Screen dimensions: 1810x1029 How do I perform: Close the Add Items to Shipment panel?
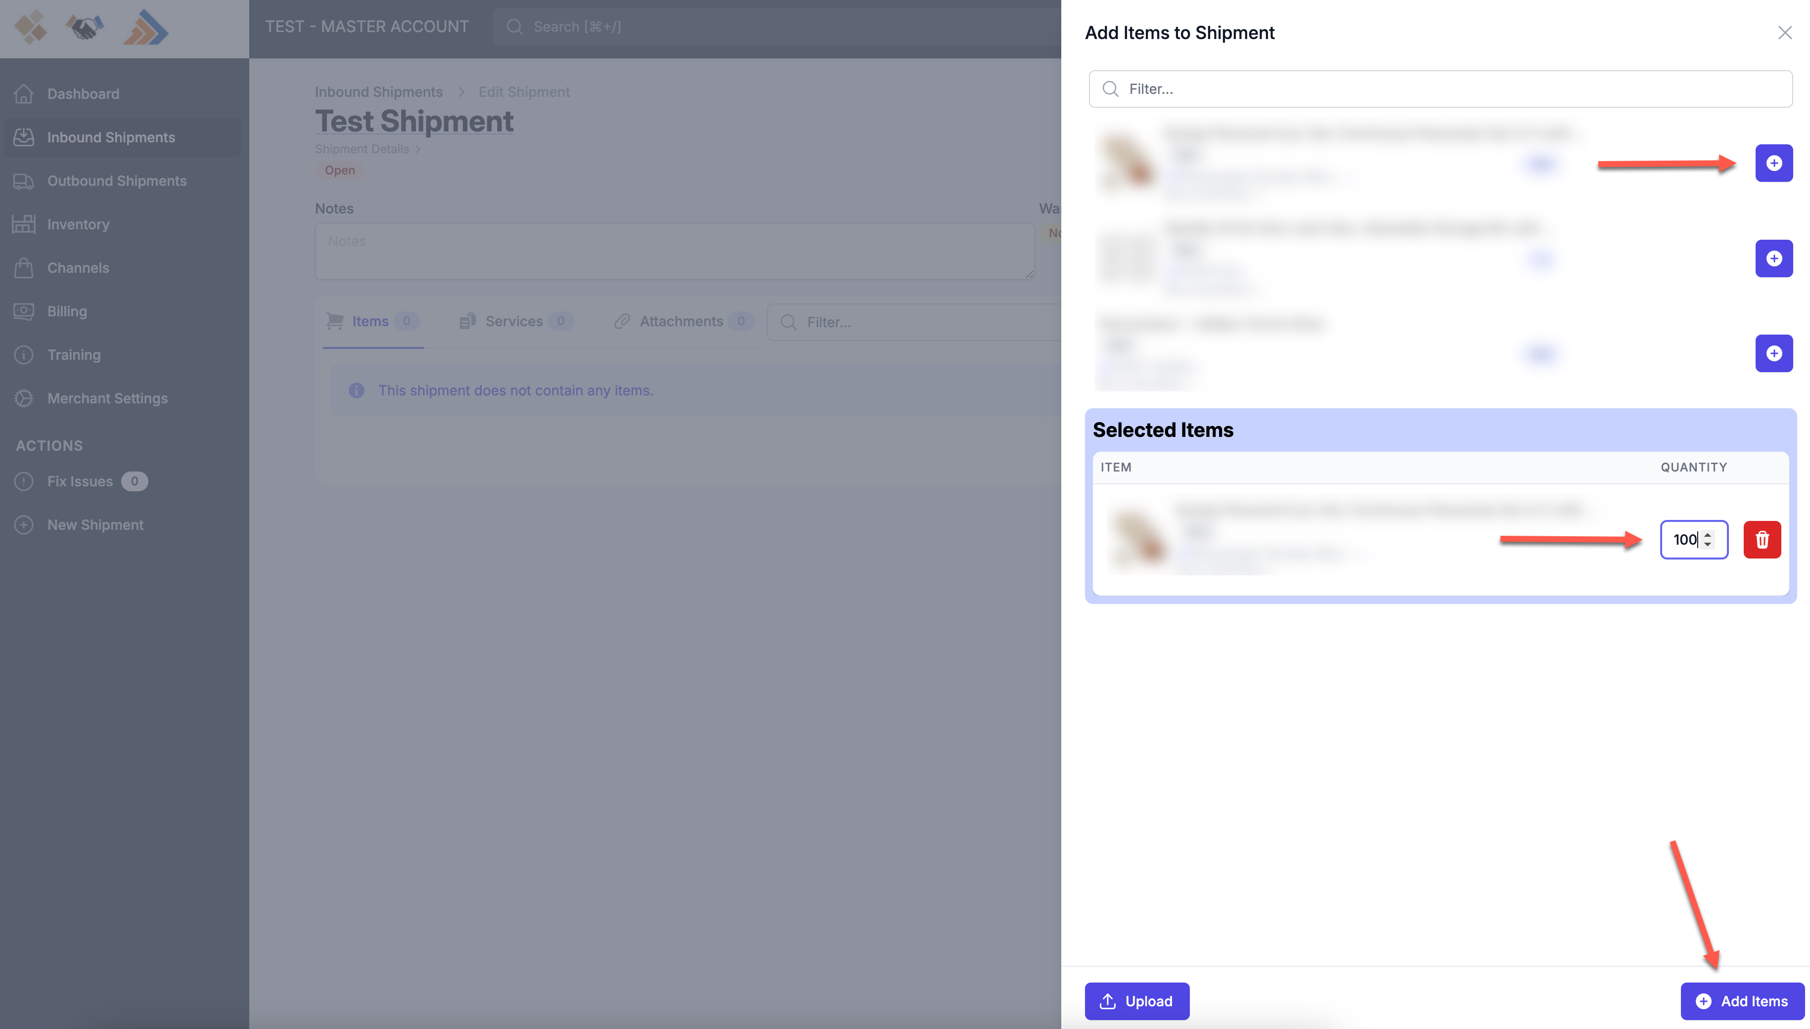pyautogui.click(x=1785, y=33)
